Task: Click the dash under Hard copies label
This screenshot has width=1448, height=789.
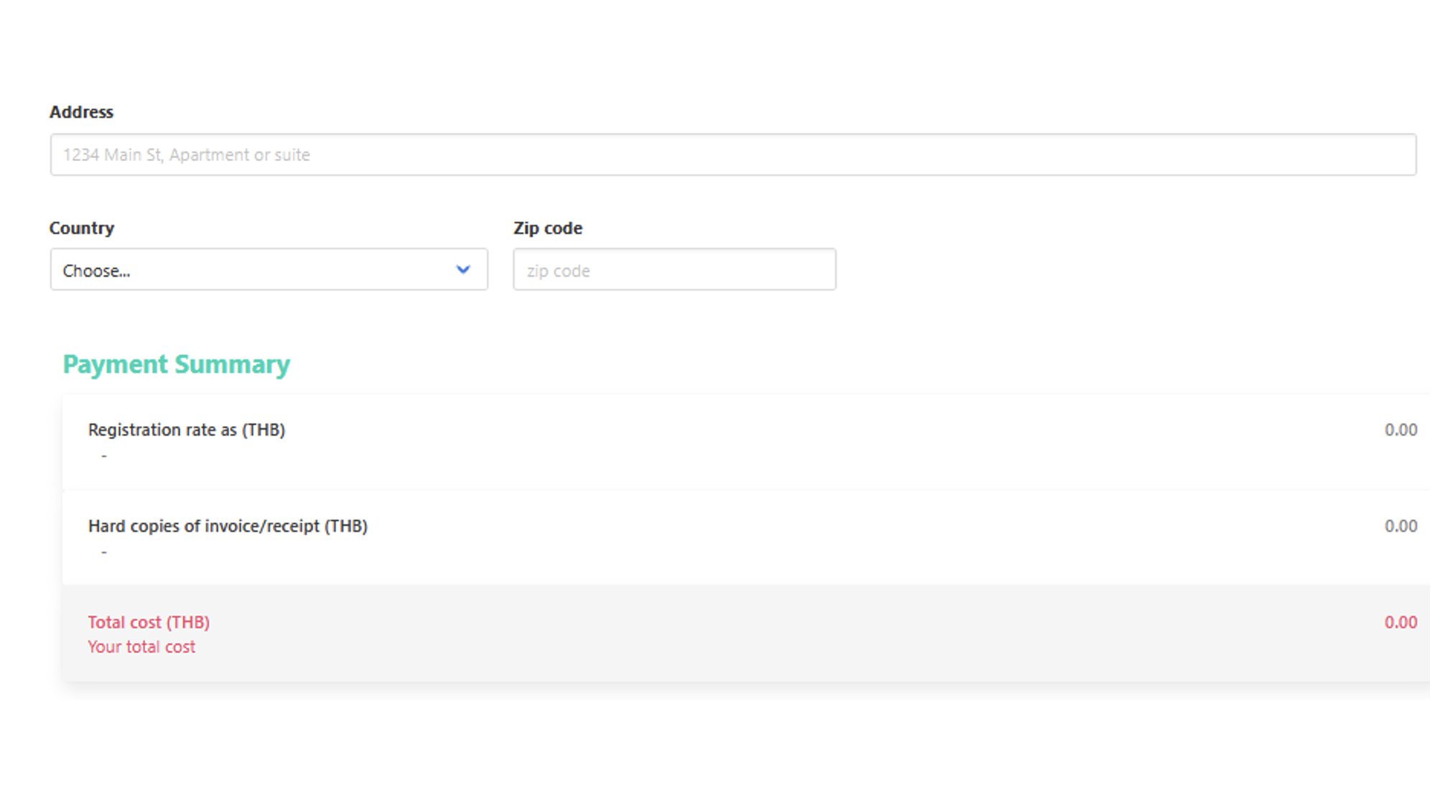Action: click(x=104, y=552)
